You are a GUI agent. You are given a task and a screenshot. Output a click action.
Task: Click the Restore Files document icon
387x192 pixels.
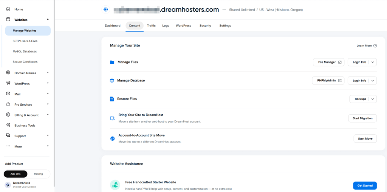tap(112, 99)
